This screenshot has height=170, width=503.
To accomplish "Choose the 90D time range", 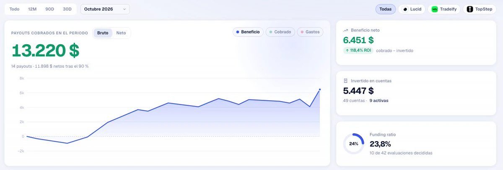I will click(x=50, y=9).
